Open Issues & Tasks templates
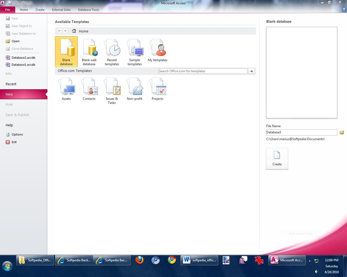 112,91
